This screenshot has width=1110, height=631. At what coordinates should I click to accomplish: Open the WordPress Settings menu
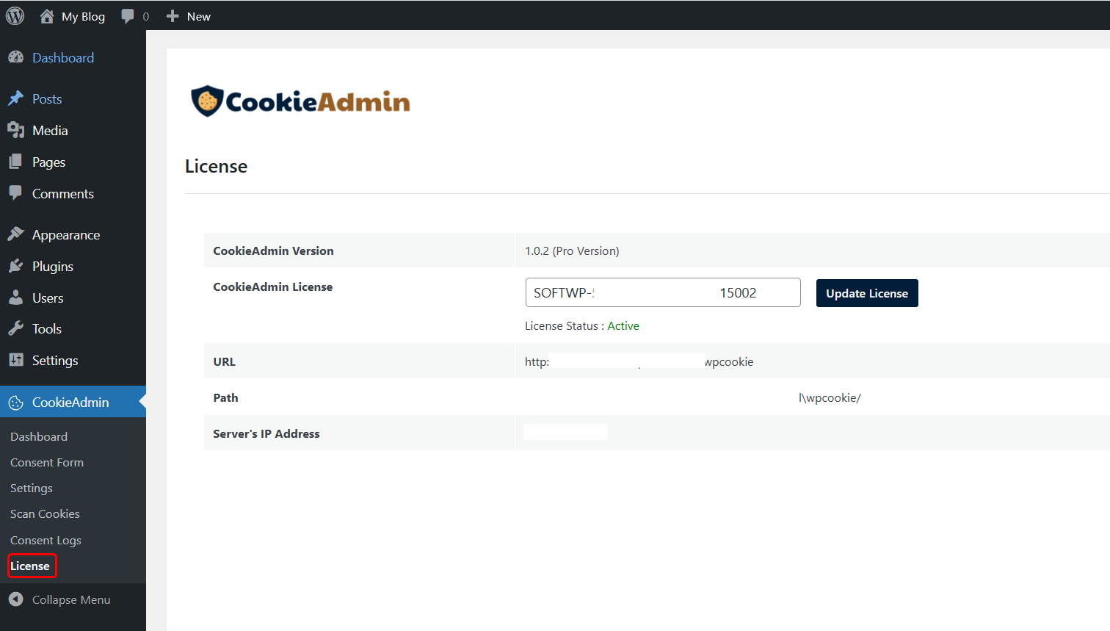pos(55,360)
